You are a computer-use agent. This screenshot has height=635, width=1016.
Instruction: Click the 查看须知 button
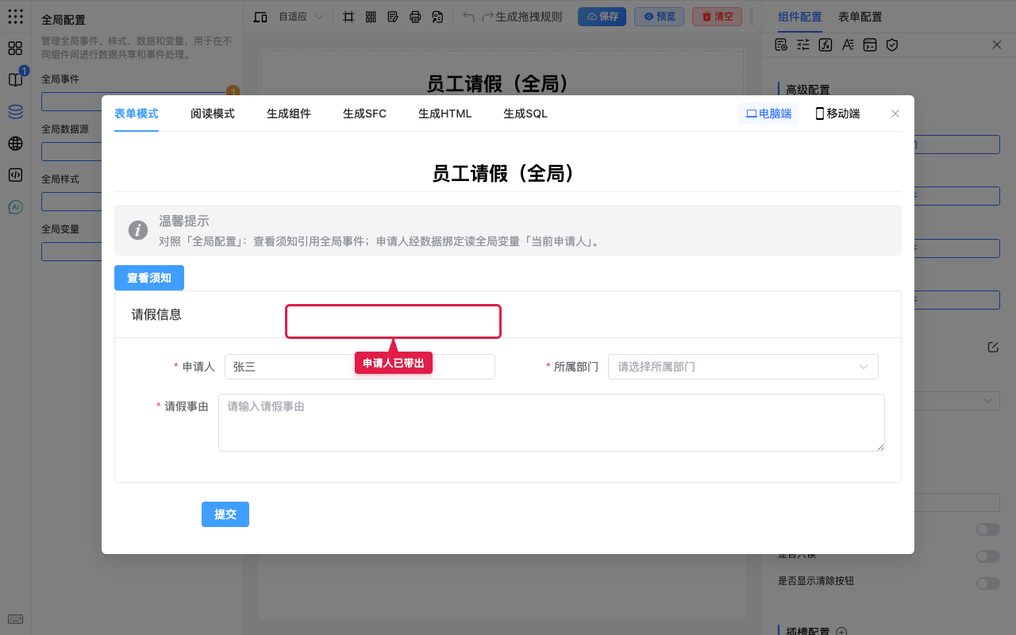(149, 278)
